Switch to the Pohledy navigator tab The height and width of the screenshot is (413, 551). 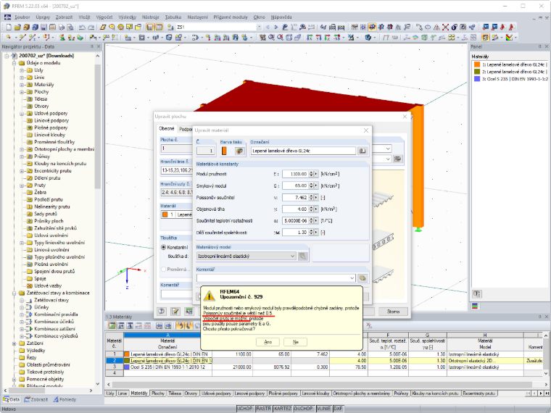65,399
